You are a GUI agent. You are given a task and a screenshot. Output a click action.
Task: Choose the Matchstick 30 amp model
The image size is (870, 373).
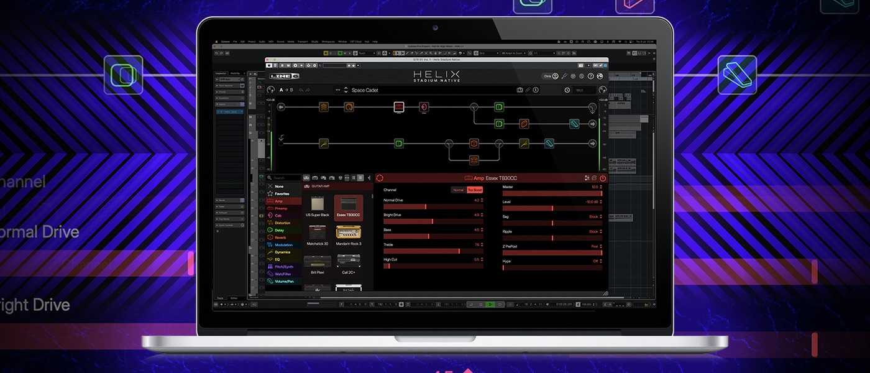(x=318, y=235)
